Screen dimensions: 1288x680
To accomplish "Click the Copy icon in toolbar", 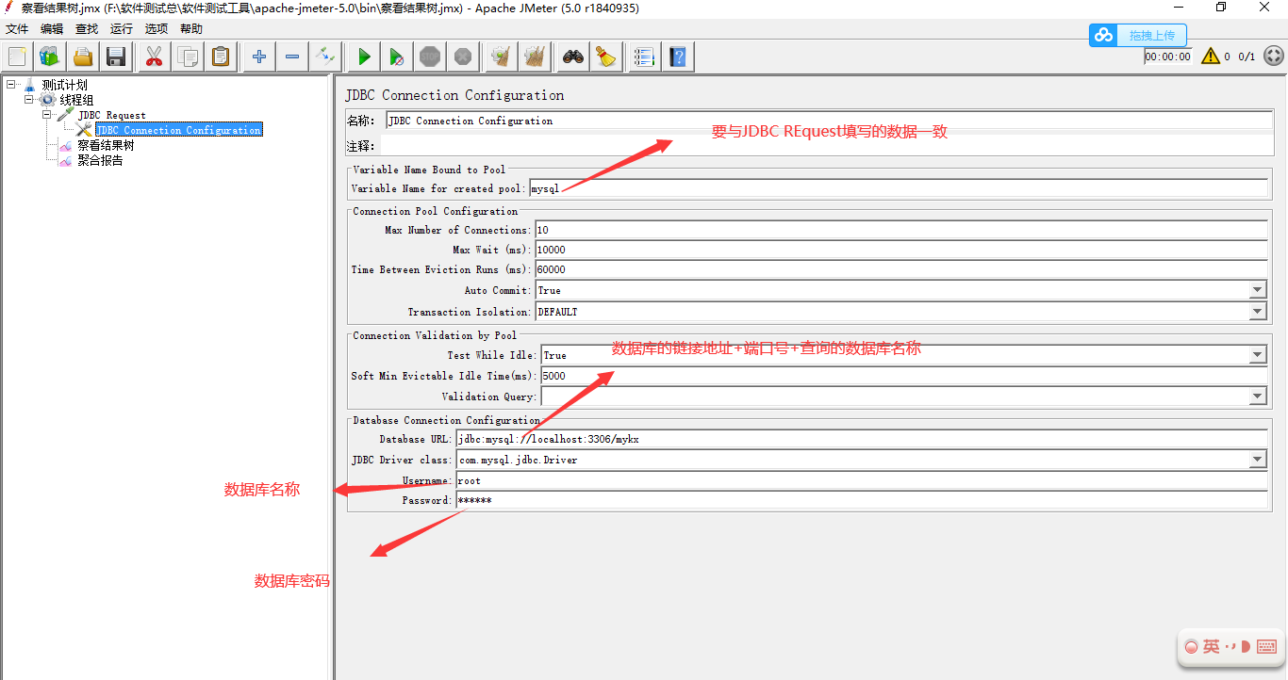I will pyautogui.click(x=187, y=57).
